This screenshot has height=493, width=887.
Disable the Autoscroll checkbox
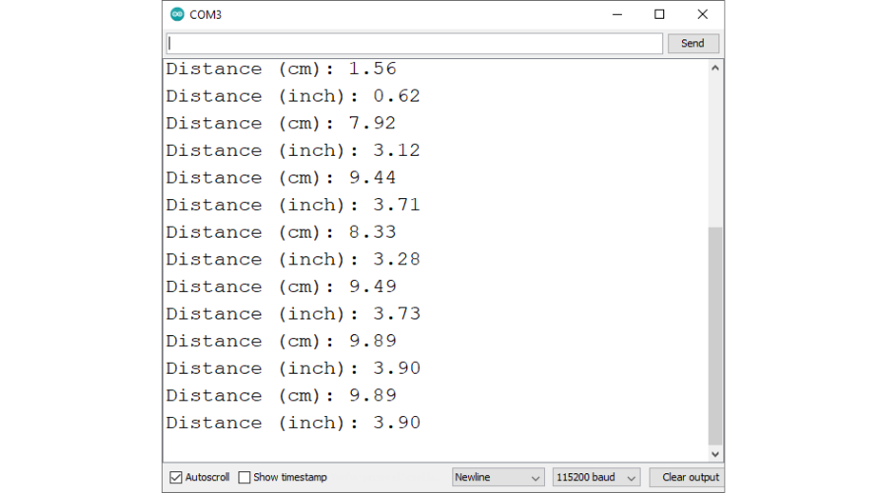pyautogui.click(x=176, y=477)
